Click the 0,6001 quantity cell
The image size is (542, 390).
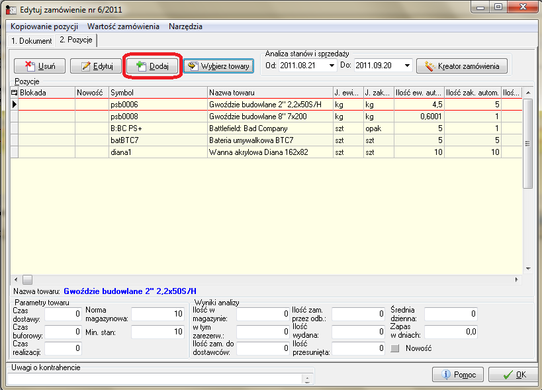tap(419, 116)
